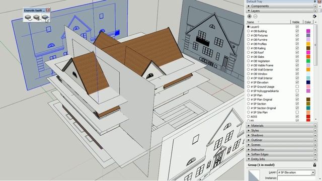322x181 pixels.
Task: Expand the Soften Edges panel
Action: [x=249, y=154]
